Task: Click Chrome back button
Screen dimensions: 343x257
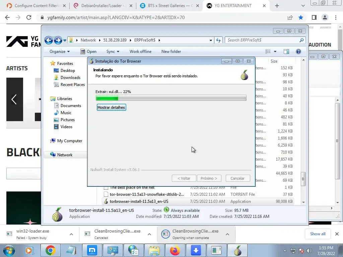Action: pyautogui.click(x=7, y=17)
